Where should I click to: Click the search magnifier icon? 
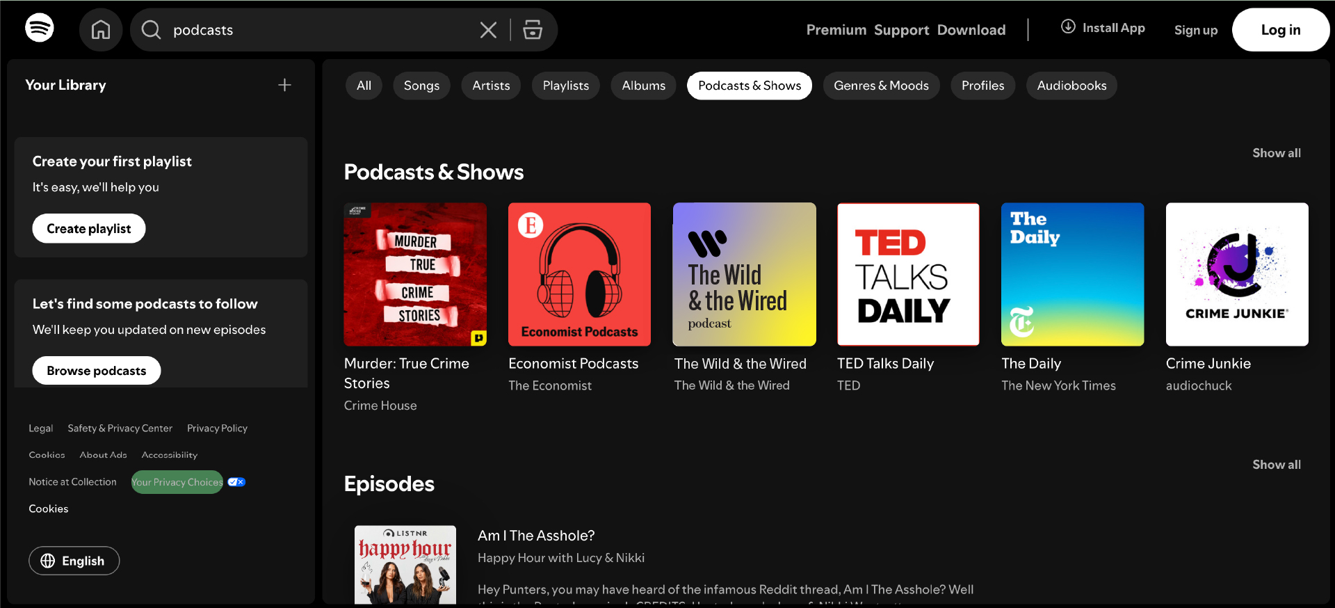[151, 30]
